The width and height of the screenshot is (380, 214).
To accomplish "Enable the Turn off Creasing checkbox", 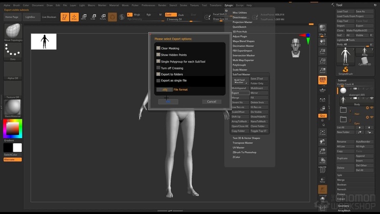I will coord(158,68).
